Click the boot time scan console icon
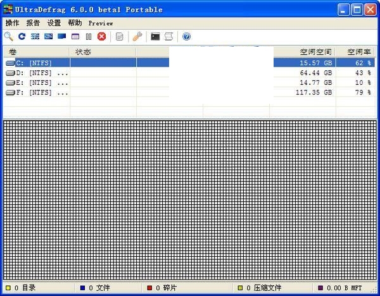This screenshot has height=296, width=380. (x=155, y=37)
